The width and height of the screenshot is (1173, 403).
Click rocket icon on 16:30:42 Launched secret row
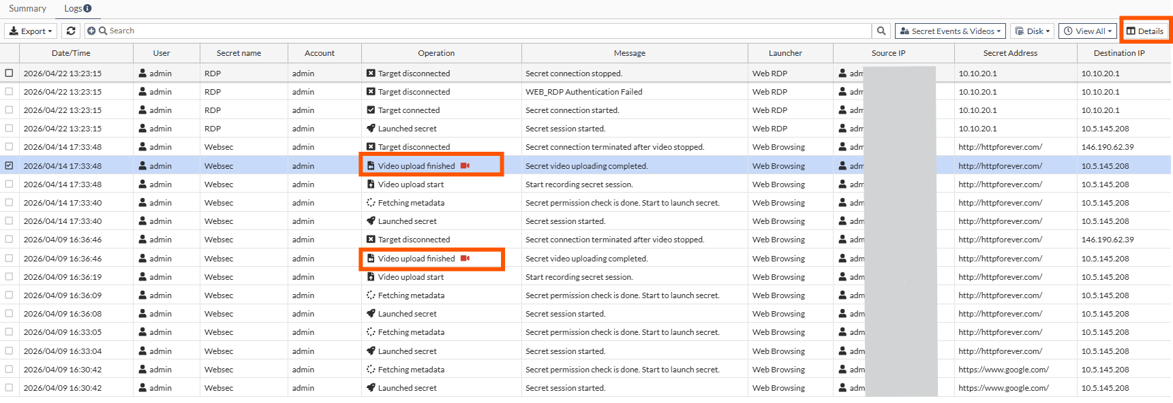click(371, 387)
